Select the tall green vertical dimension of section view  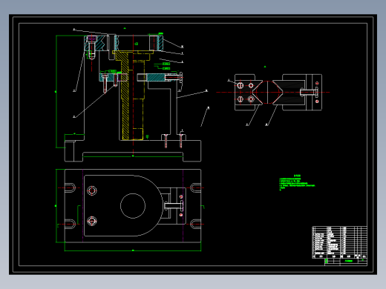(x=56, y=92)
